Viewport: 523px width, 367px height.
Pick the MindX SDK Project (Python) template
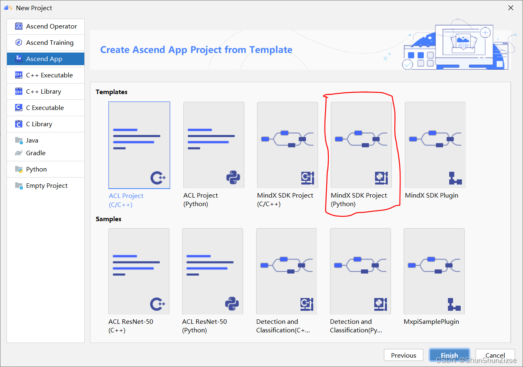(x=361, y=145)
